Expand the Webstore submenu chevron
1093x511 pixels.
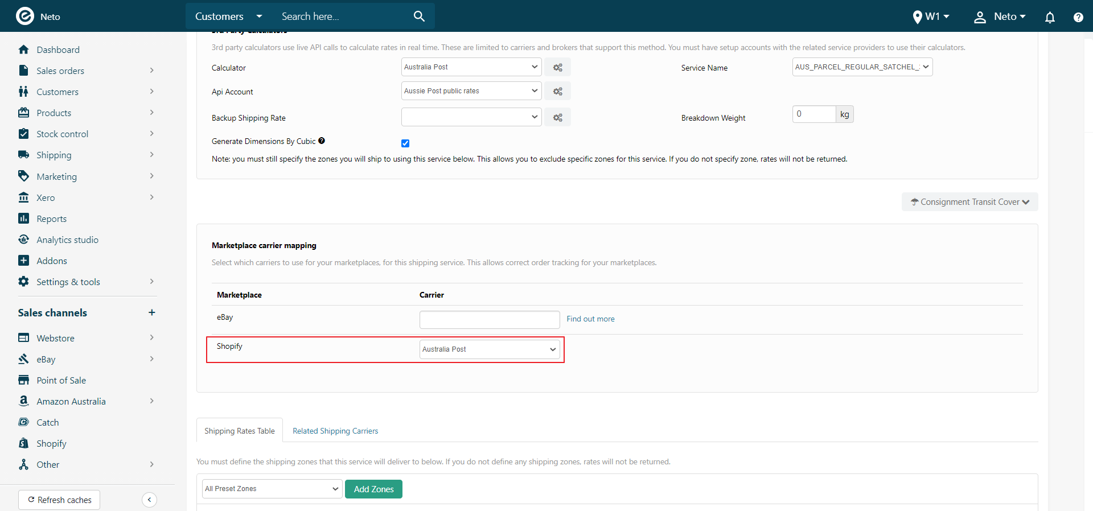[151, 338]
